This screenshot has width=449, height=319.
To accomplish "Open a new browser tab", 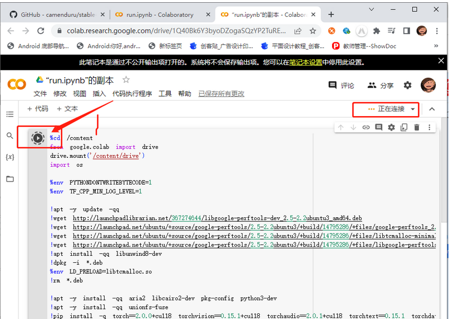I will pyautogui.click(x=331, y=14).
